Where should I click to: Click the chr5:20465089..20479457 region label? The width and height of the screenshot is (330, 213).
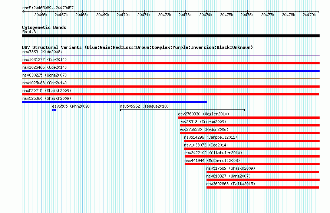pos(48,8)
